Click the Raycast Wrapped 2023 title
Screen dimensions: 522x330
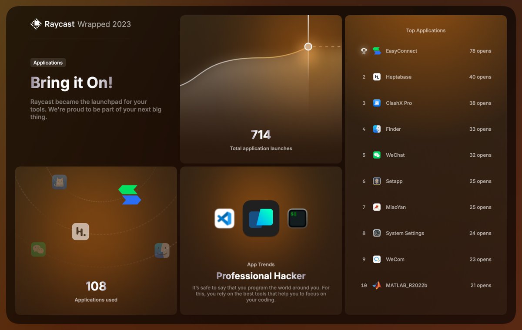click(87, 24)
